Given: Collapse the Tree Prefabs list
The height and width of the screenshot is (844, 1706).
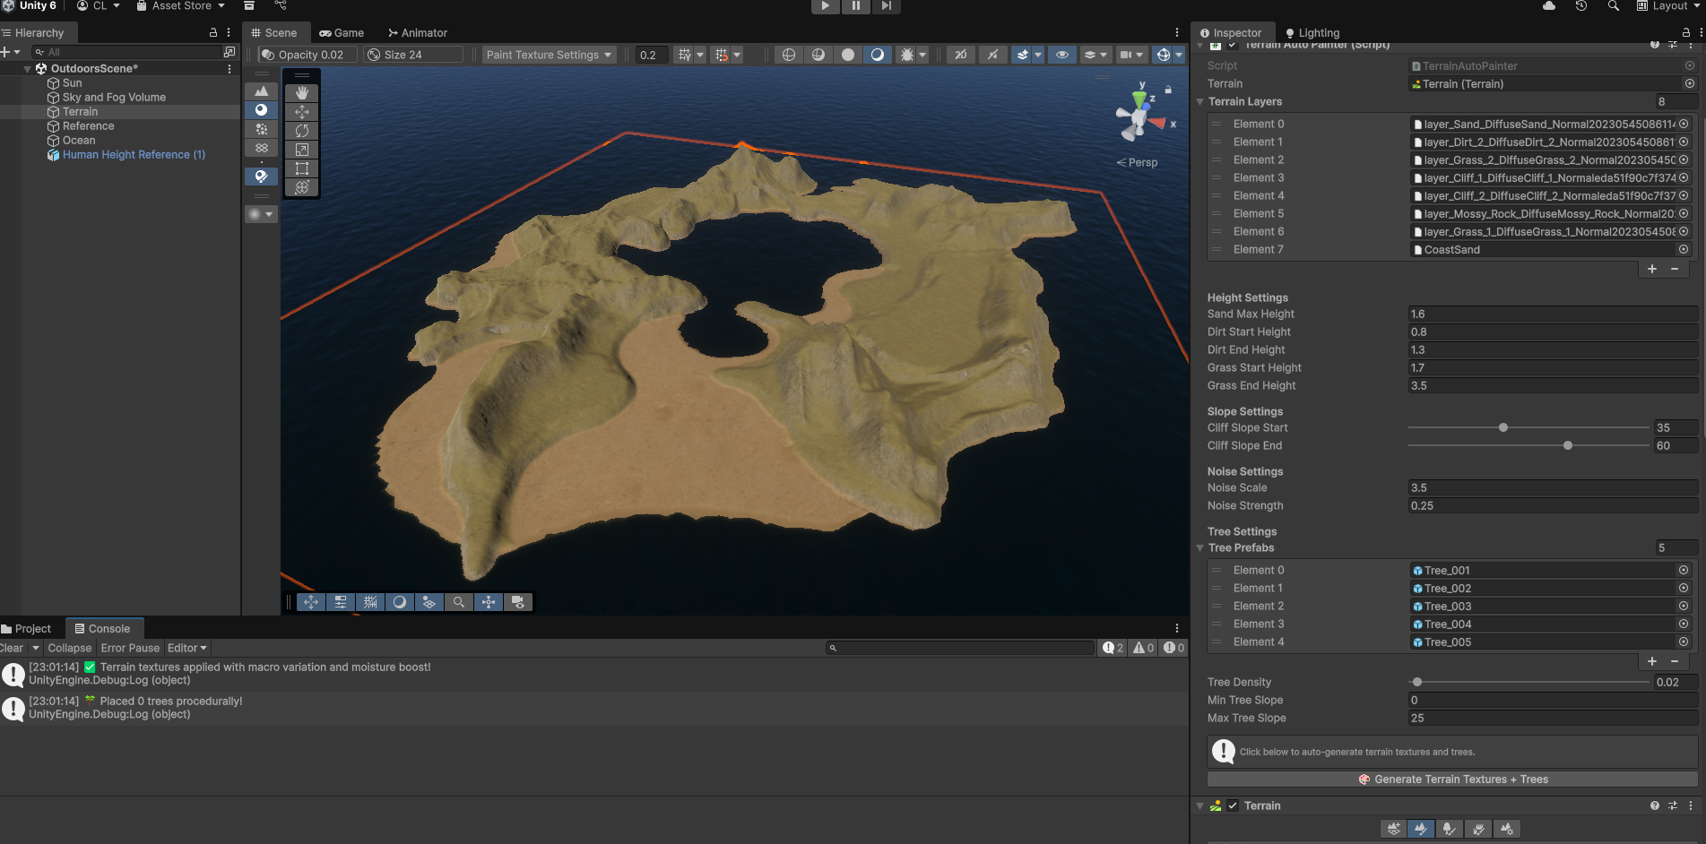Looking at the screenshot, I should click(x=1200, y=548).
